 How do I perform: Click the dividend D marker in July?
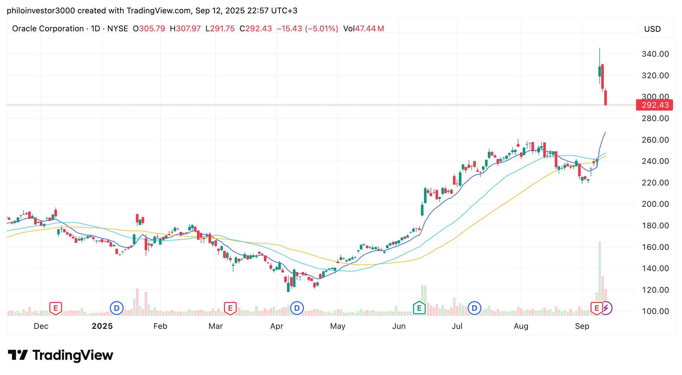(474, 308)
